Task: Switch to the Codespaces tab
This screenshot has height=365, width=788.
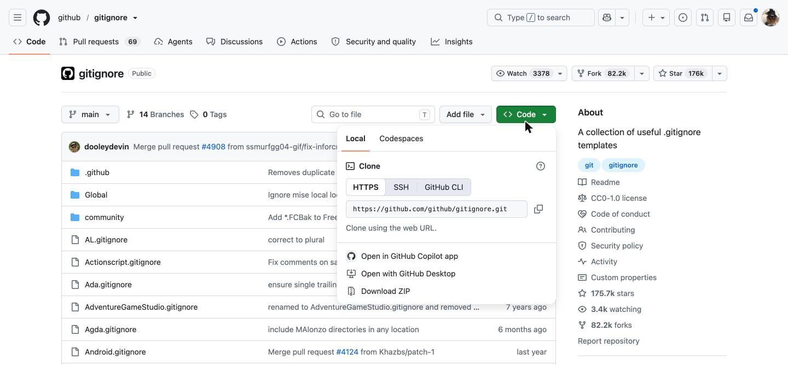Action: pos(401,138)
